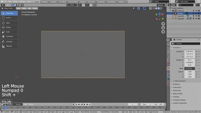The image size is (201, 113).
Task: Open the viewport Add menu
Action: 30,8
